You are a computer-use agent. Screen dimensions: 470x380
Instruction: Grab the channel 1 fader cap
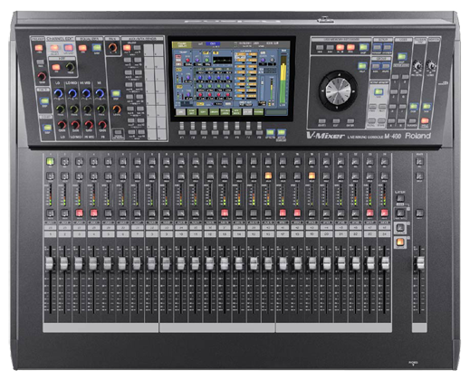(50, 263)
